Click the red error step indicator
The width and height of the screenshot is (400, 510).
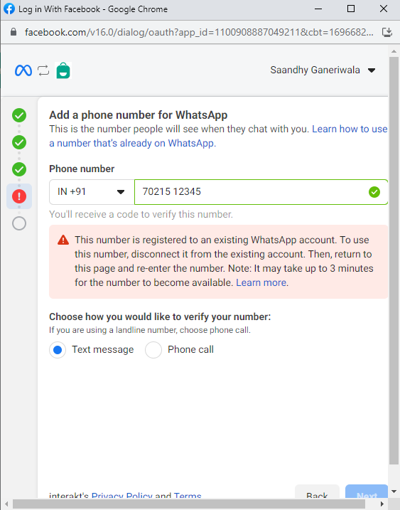tap(19, 196)
